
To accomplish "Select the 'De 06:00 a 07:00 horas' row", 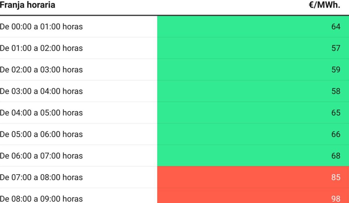I will coord(174,156).
